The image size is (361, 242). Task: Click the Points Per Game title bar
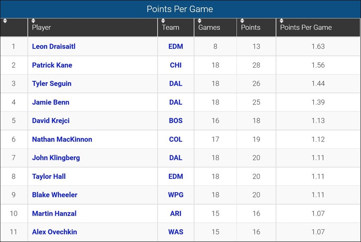coord(180,9)
